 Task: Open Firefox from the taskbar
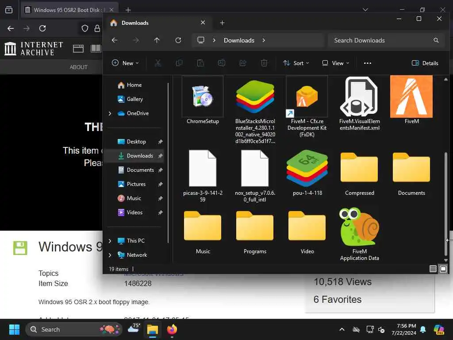(x=172, y=329)
